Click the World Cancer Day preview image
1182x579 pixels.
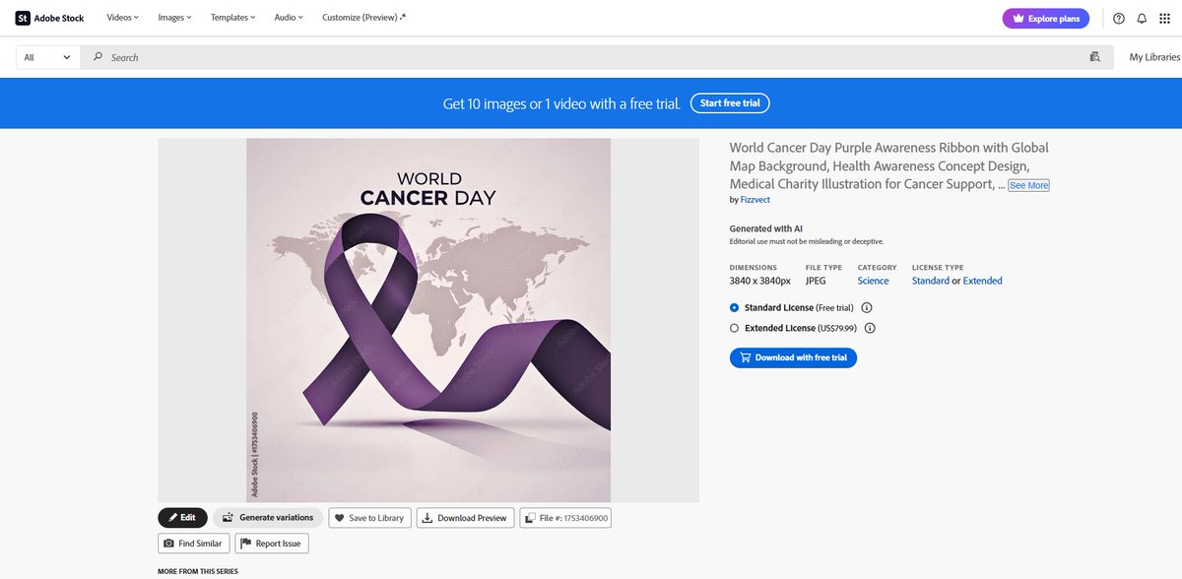point(428,320)
